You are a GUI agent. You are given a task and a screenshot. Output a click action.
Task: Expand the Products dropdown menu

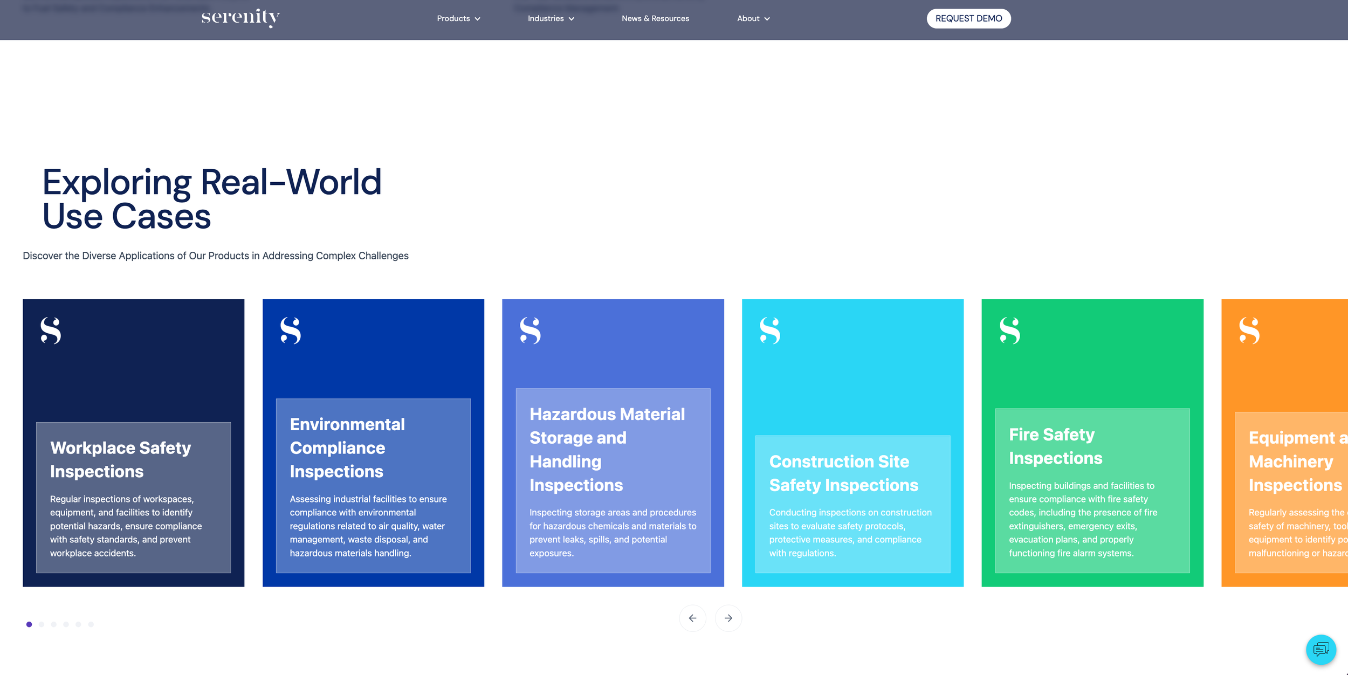(458, 18)
